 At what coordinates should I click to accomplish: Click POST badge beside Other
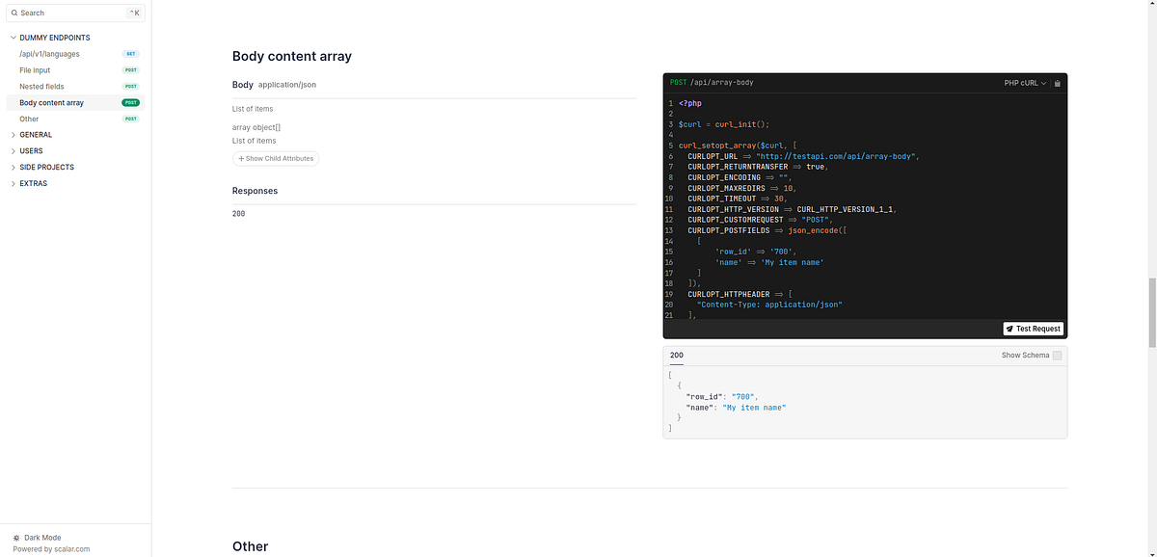tap(130, 119)
